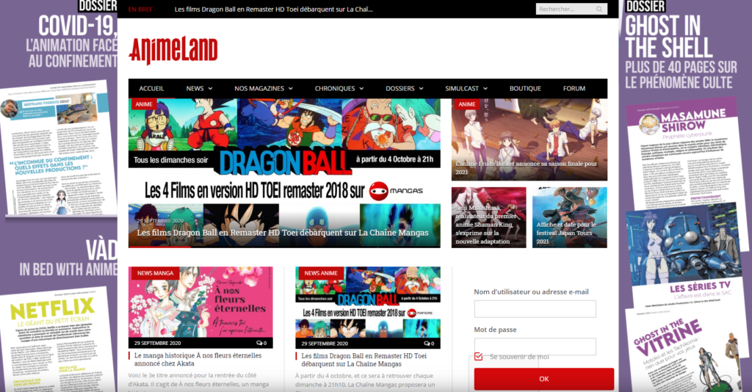Open the festival Japan Tours 2021 article
The width and height of the screenshot is (752, 392).
point(567,233)
